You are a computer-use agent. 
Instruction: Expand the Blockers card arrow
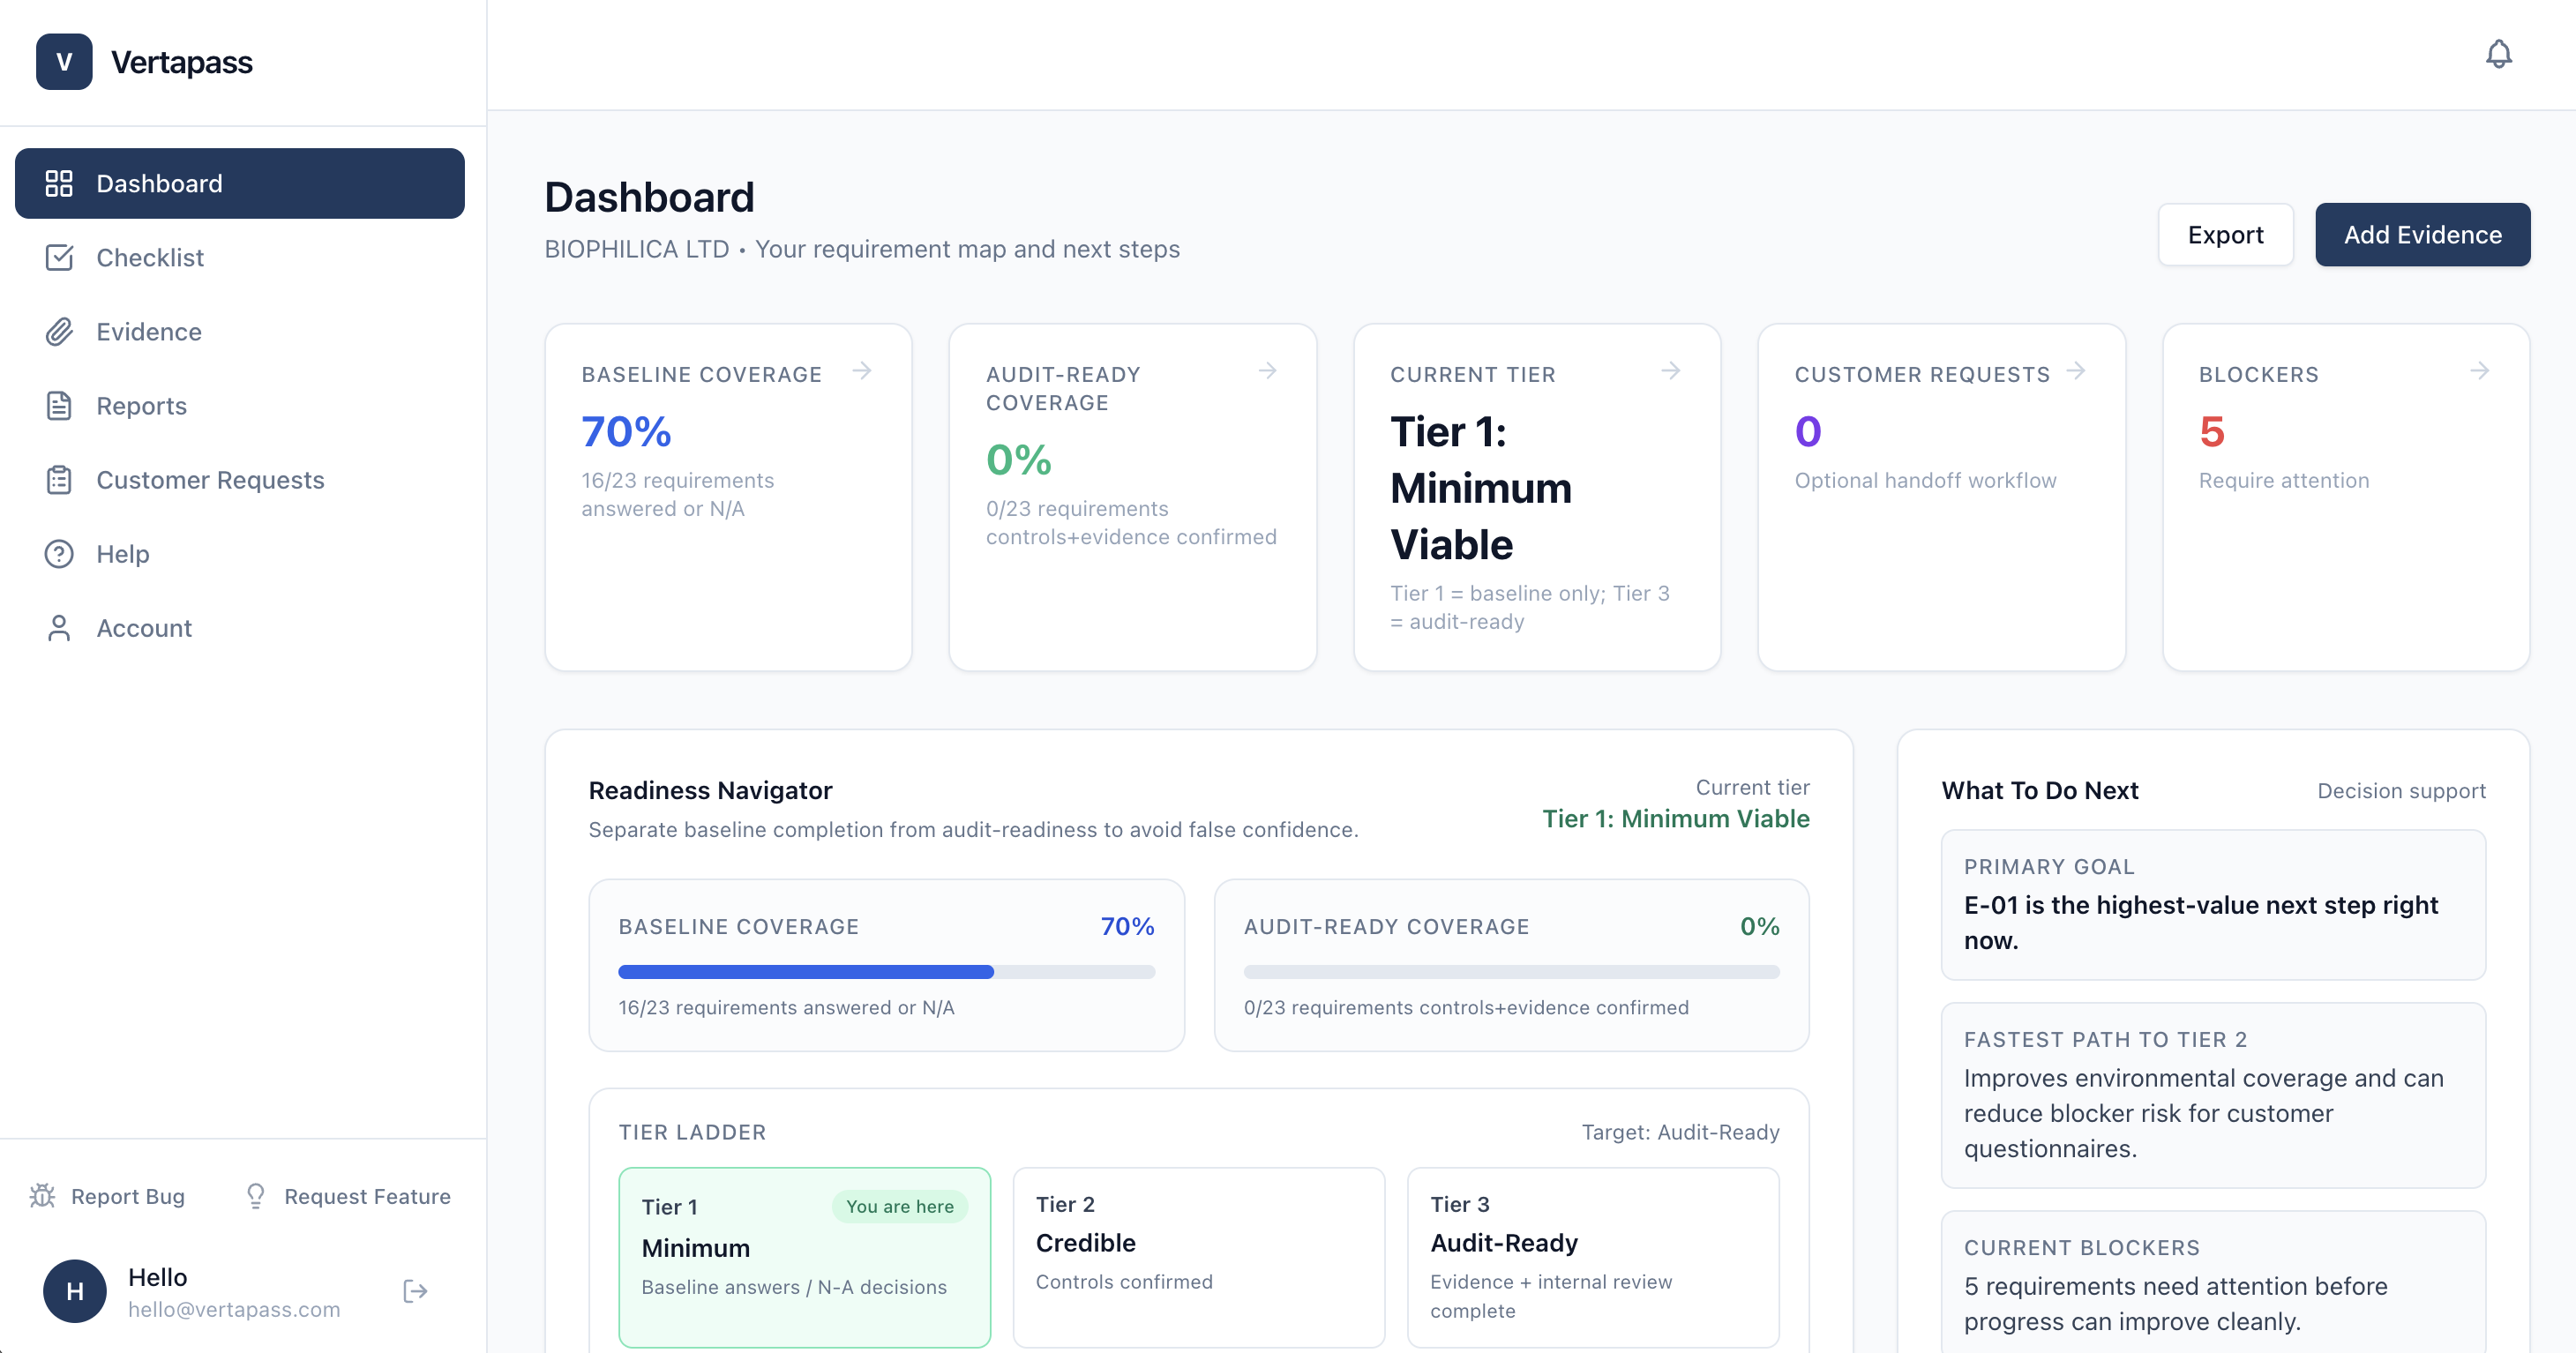tap(2481, 371)
